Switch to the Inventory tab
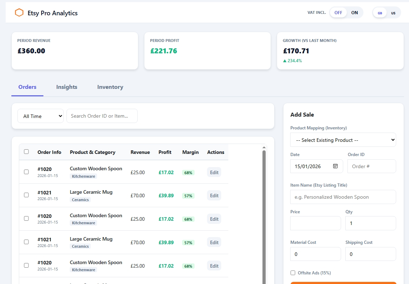Viewport: 409px width, 284px height. pyautogui.click(x=110, y=87)
